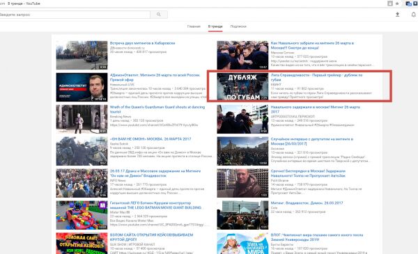Click the Владивосток rally phones thumbnail
This screenshot has height=254, width=418.
(242, 215)
